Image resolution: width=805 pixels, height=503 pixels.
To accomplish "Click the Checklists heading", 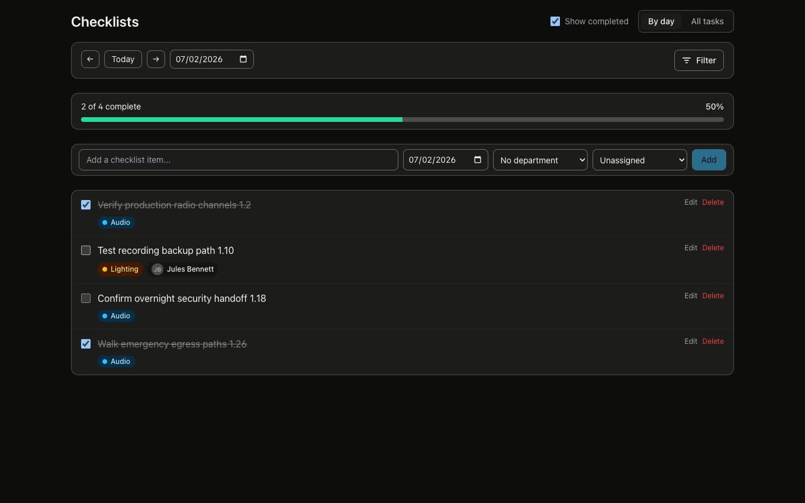I will click(x=105, y=22).
